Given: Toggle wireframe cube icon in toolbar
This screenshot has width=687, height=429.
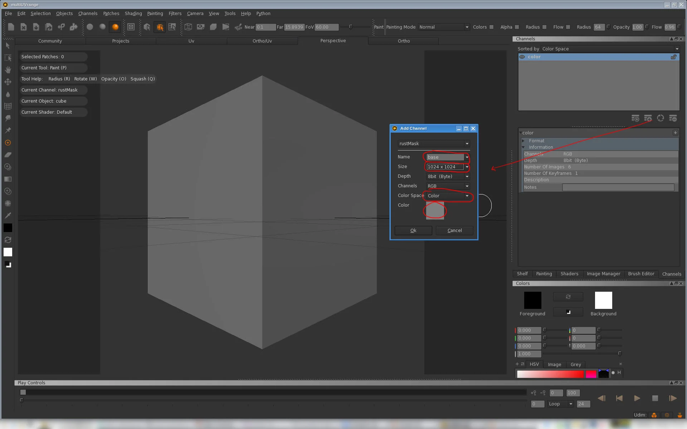Looking at the screenshot, I should [x=188, y=27].
